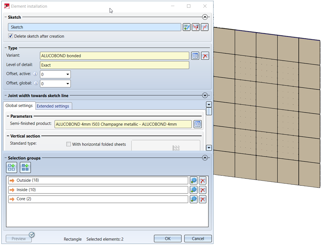Delete the Inside (10) selection group
This screenshot has height=245, width=322.
pyautogui.click(x=202, y=190)
